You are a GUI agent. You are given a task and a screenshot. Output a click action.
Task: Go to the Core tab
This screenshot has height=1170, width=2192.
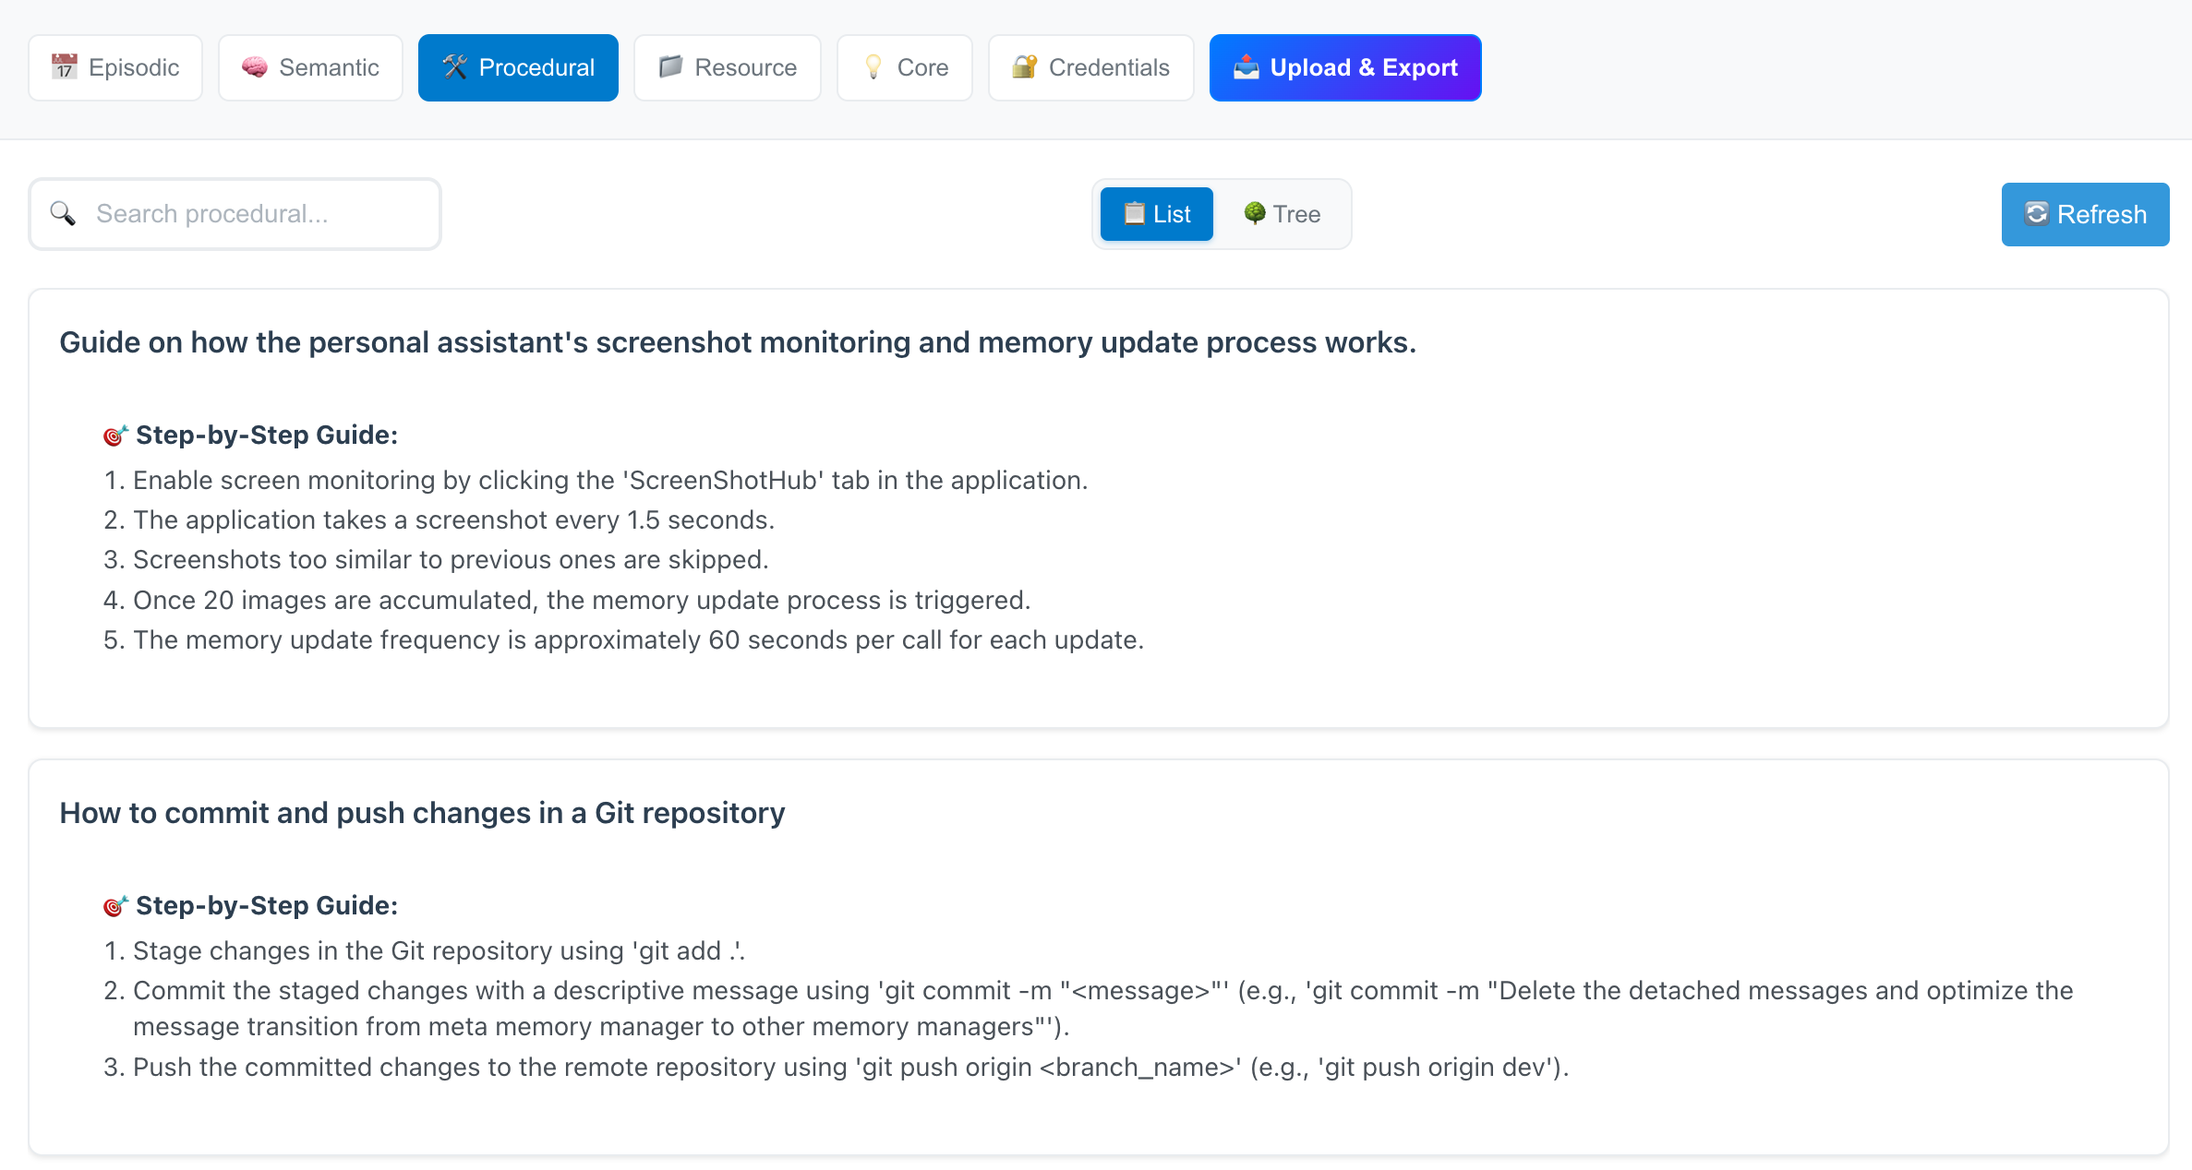905,67
